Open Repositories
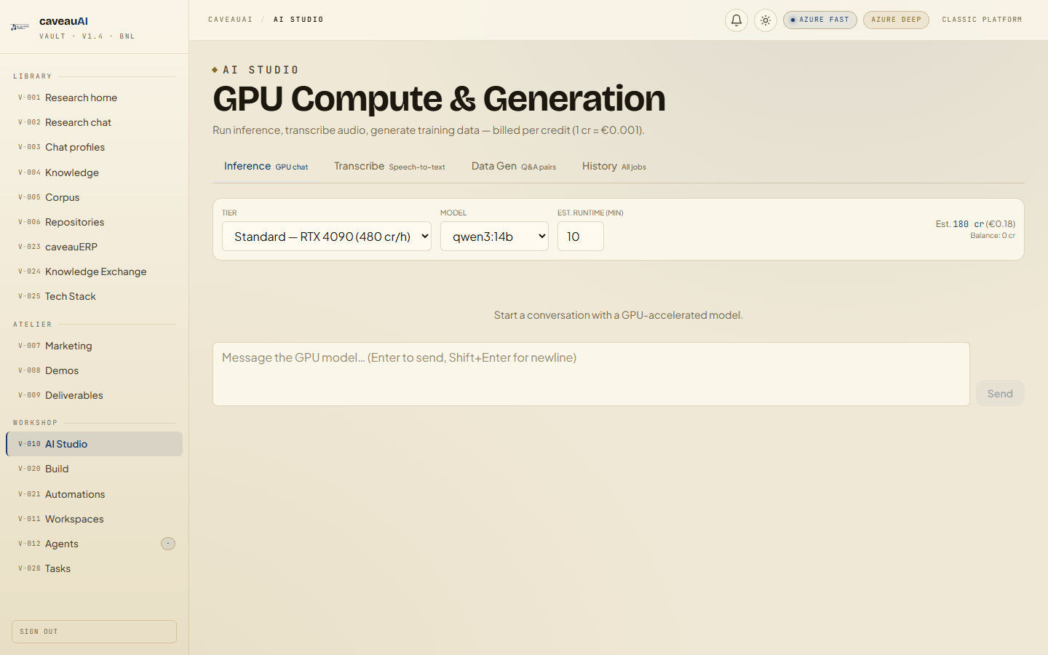Image resolution: width=1048 pixels, height=655 pixels. click(94, 222)
